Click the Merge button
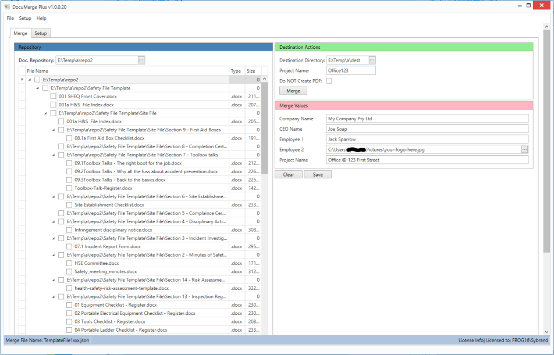 point(293,91)
